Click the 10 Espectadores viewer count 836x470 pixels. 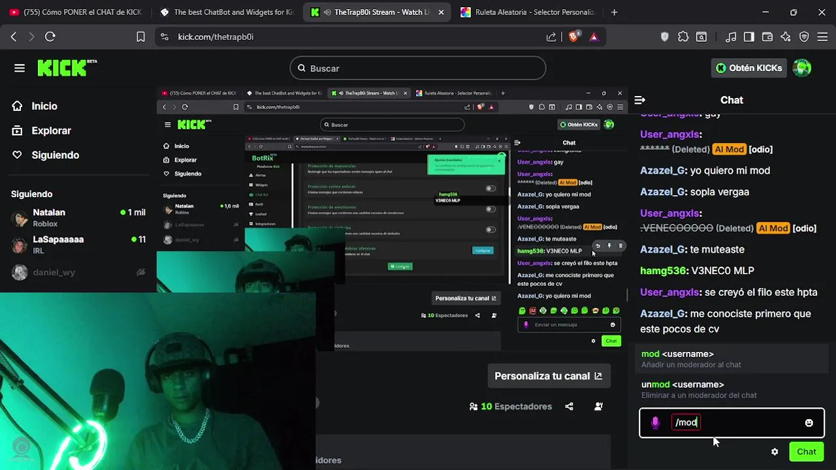click(x=510, y=406)
